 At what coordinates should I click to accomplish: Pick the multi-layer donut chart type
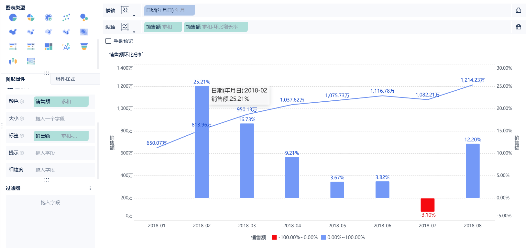click(x=49, y=17)
